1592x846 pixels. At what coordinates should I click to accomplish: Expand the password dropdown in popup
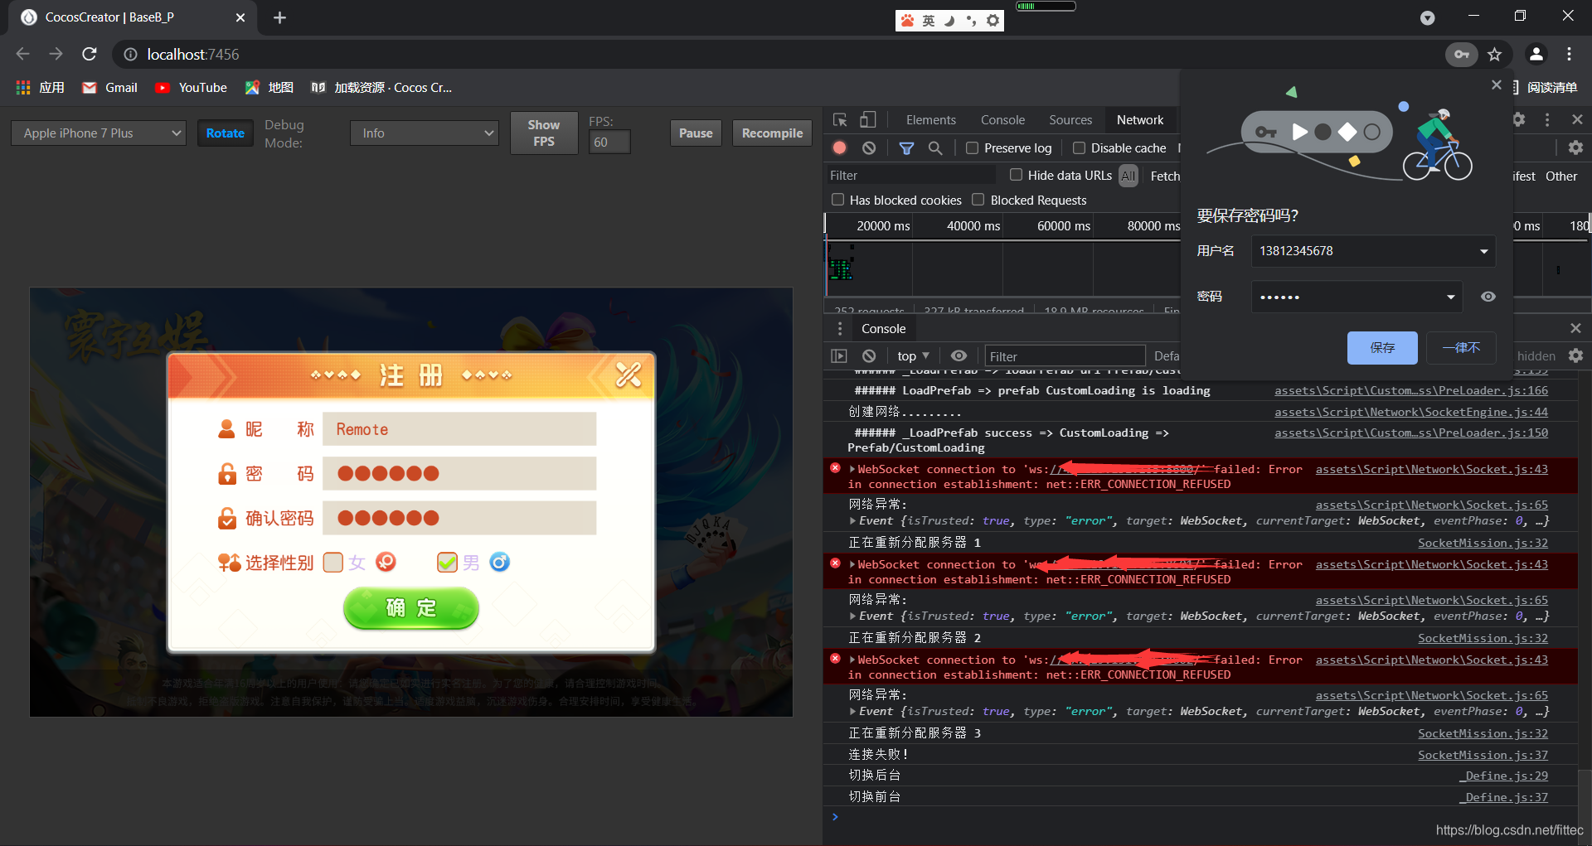(1450, 297)
